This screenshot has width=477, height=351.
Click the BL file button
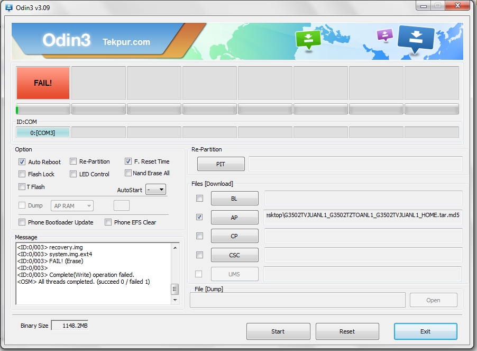click(235, 199)
